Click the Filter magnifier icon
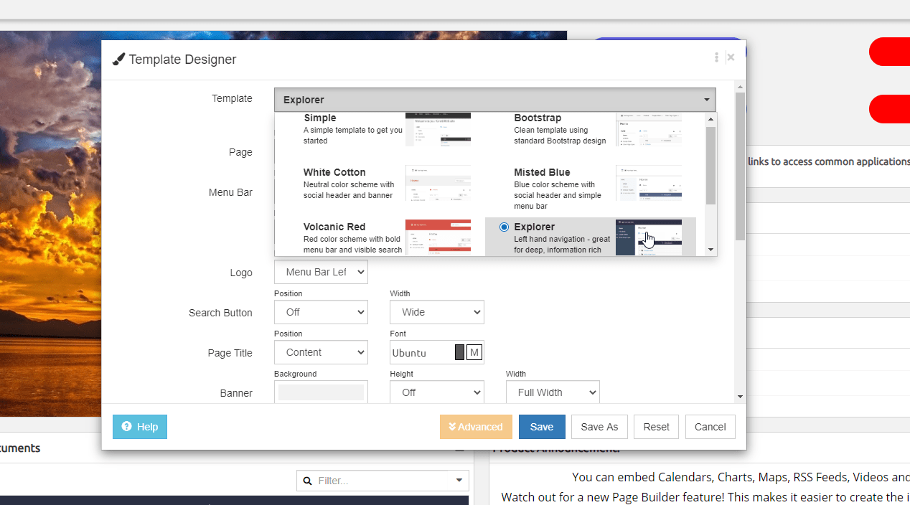Image resolution: width=910 pixels, height=505 pixels. coord(308,481)
